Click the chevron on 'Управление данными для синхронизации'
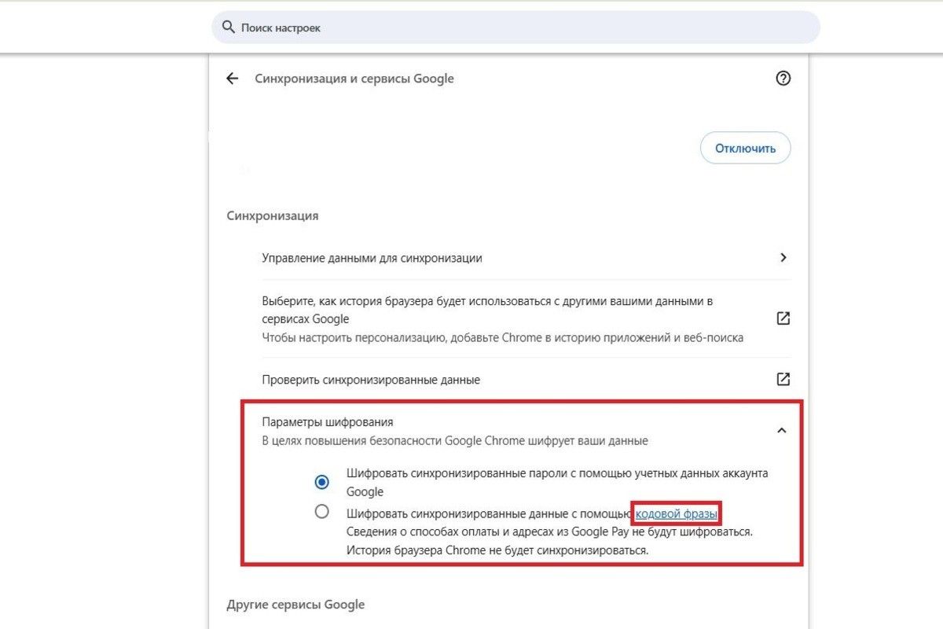Image resolution: width=943 pixels, height=629 pixels. tap(783, 257)
